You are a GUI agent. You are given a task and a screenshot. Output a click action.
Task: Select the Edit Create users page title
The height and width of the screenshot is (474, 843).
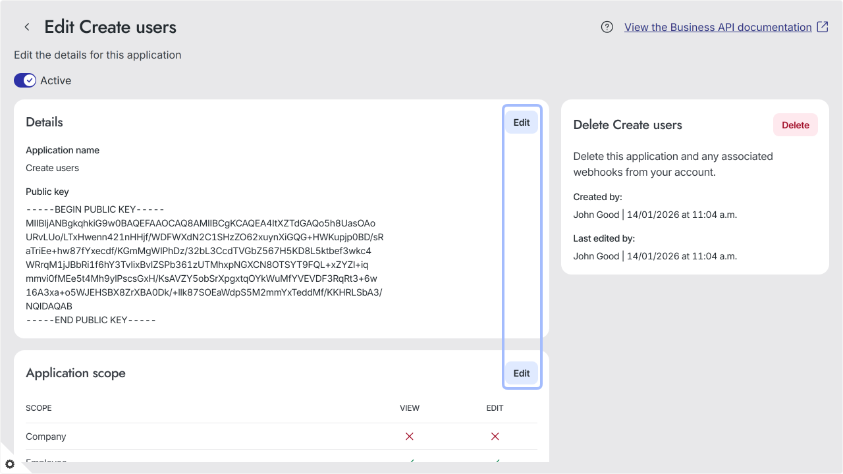coord(111,27)
